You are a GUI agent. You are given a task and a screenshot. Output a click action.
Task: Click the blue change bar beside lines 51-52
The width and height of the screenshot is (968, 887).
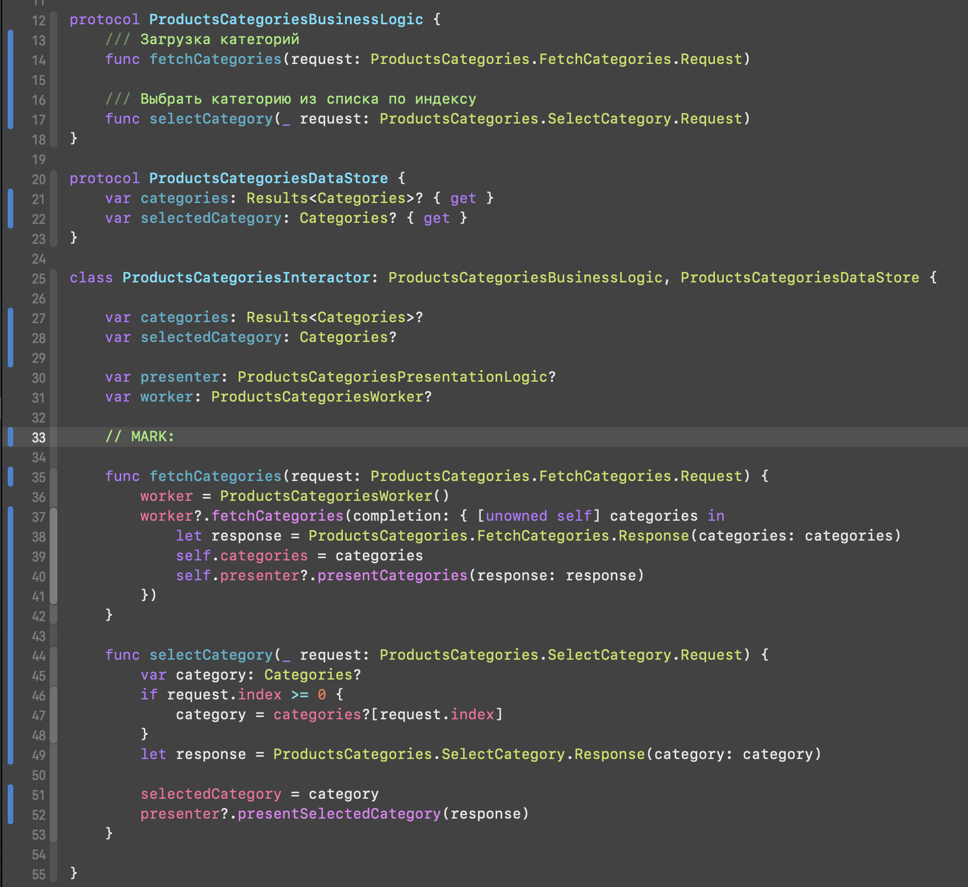[10, 804]
